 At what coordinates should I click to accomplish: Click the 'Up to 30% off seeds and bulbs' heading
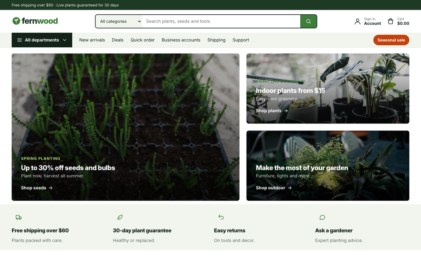coord(68,168)
